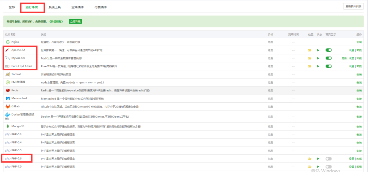Click the 软件名称 column header
Screen dimensions: 368x172
[10, 34]
